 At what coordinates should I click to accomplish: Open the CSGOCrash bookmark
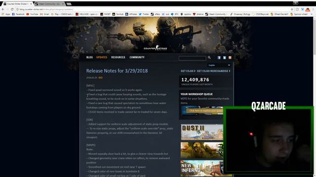(62, 14)
